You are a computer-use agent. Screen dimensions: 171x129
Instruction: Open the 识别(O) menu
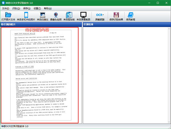coord(16,9)
